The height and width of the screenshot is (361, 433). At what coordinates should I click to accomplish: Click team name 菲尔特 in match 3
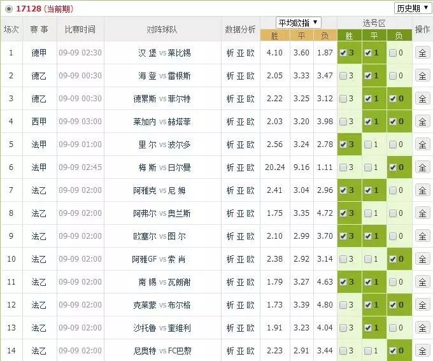click(x=179, y=99)
